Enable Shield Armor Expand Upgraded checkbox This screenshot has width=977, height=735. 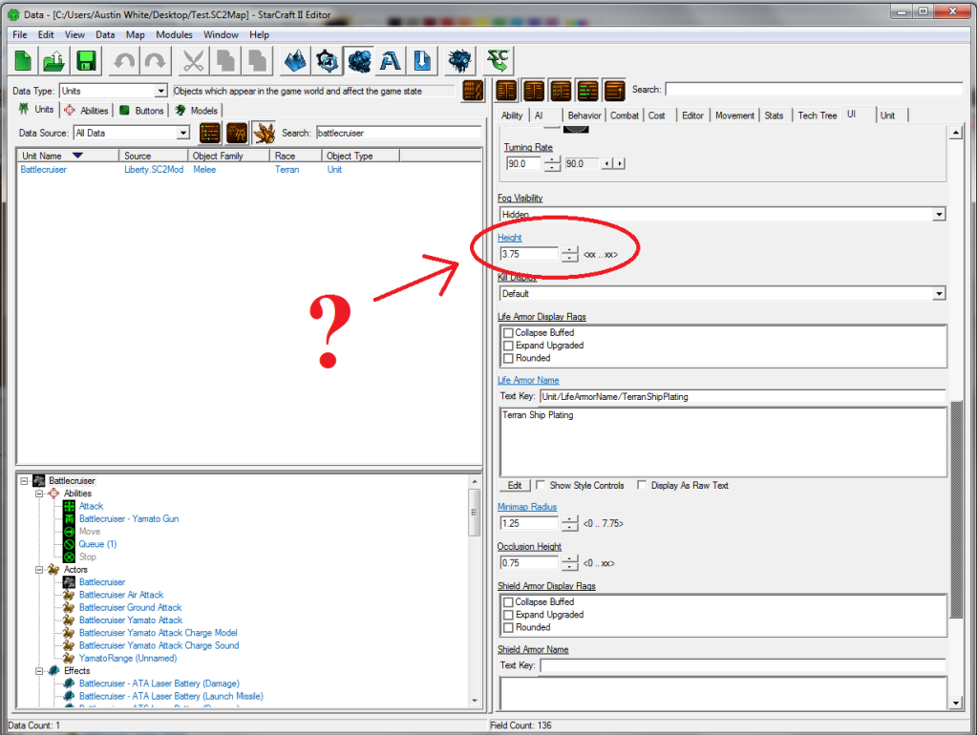(508, 615)
